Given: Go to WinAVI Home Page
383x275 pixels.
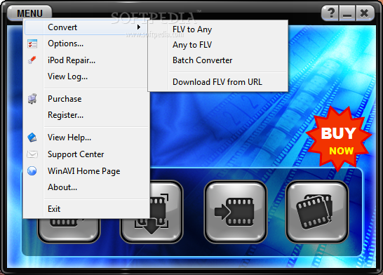Looking at the screenshot, I should tap(86, 171).
